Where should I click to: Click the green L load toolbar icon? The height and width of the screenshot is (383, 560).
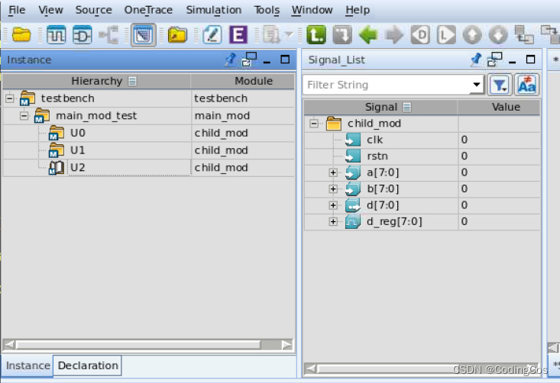click(x=315, y=34)
